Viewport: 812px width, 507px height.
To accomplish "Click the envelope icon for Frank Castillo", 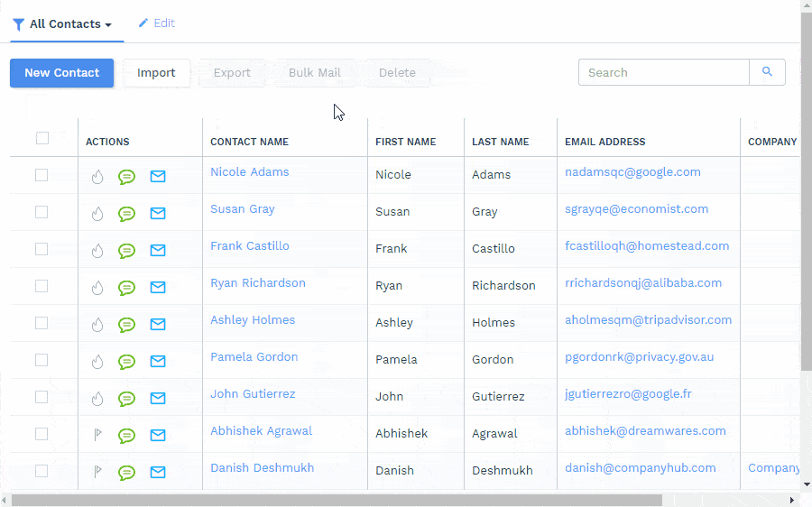I will click(x=158, y=251).
